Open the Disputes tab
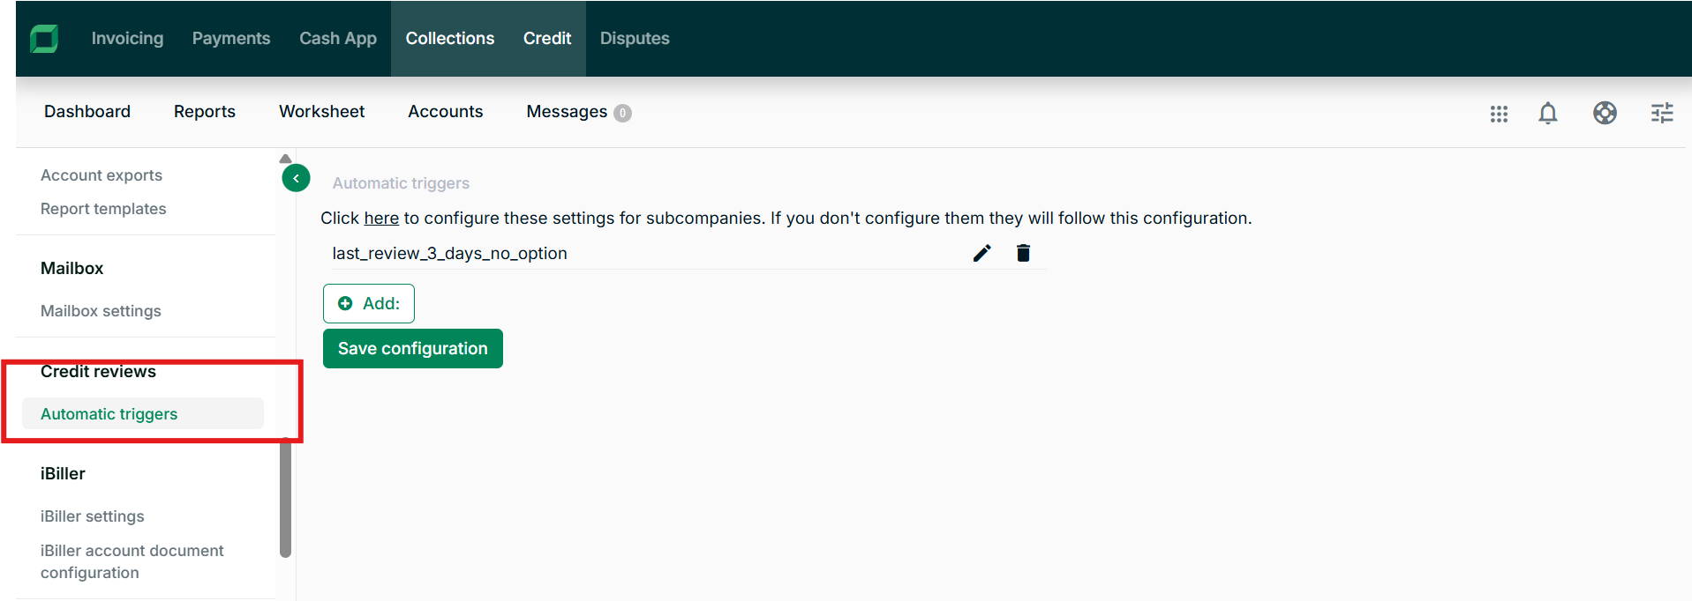Image resolution: width=1692 pixels, height=601 pixels. [635, 39]
